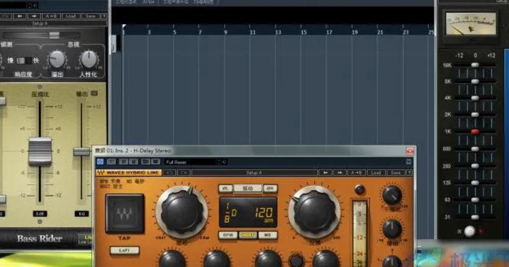Toggle the center 摇动 ping-pong button
The image size is (509, 267).
248,188
